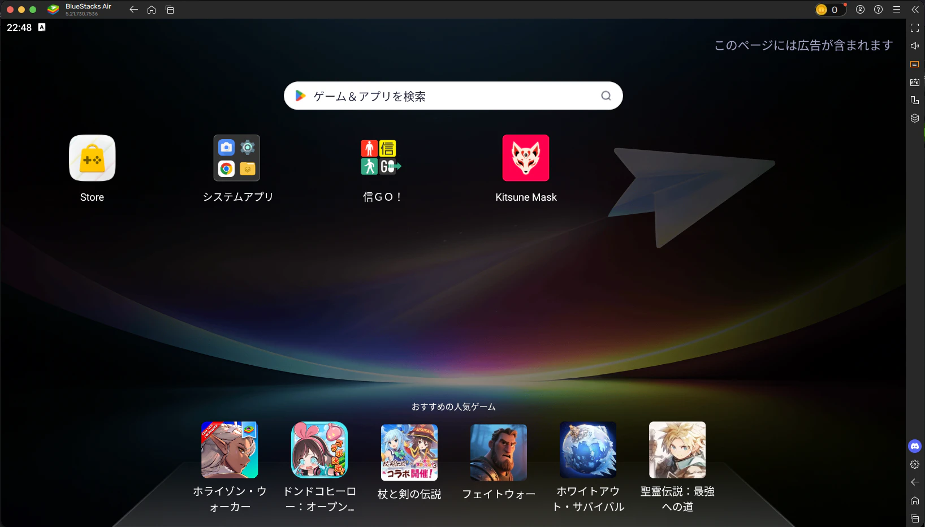Screen dimensions: 925x527
Task: Toggle the keyboard controls icon
Action: point(915,64)
